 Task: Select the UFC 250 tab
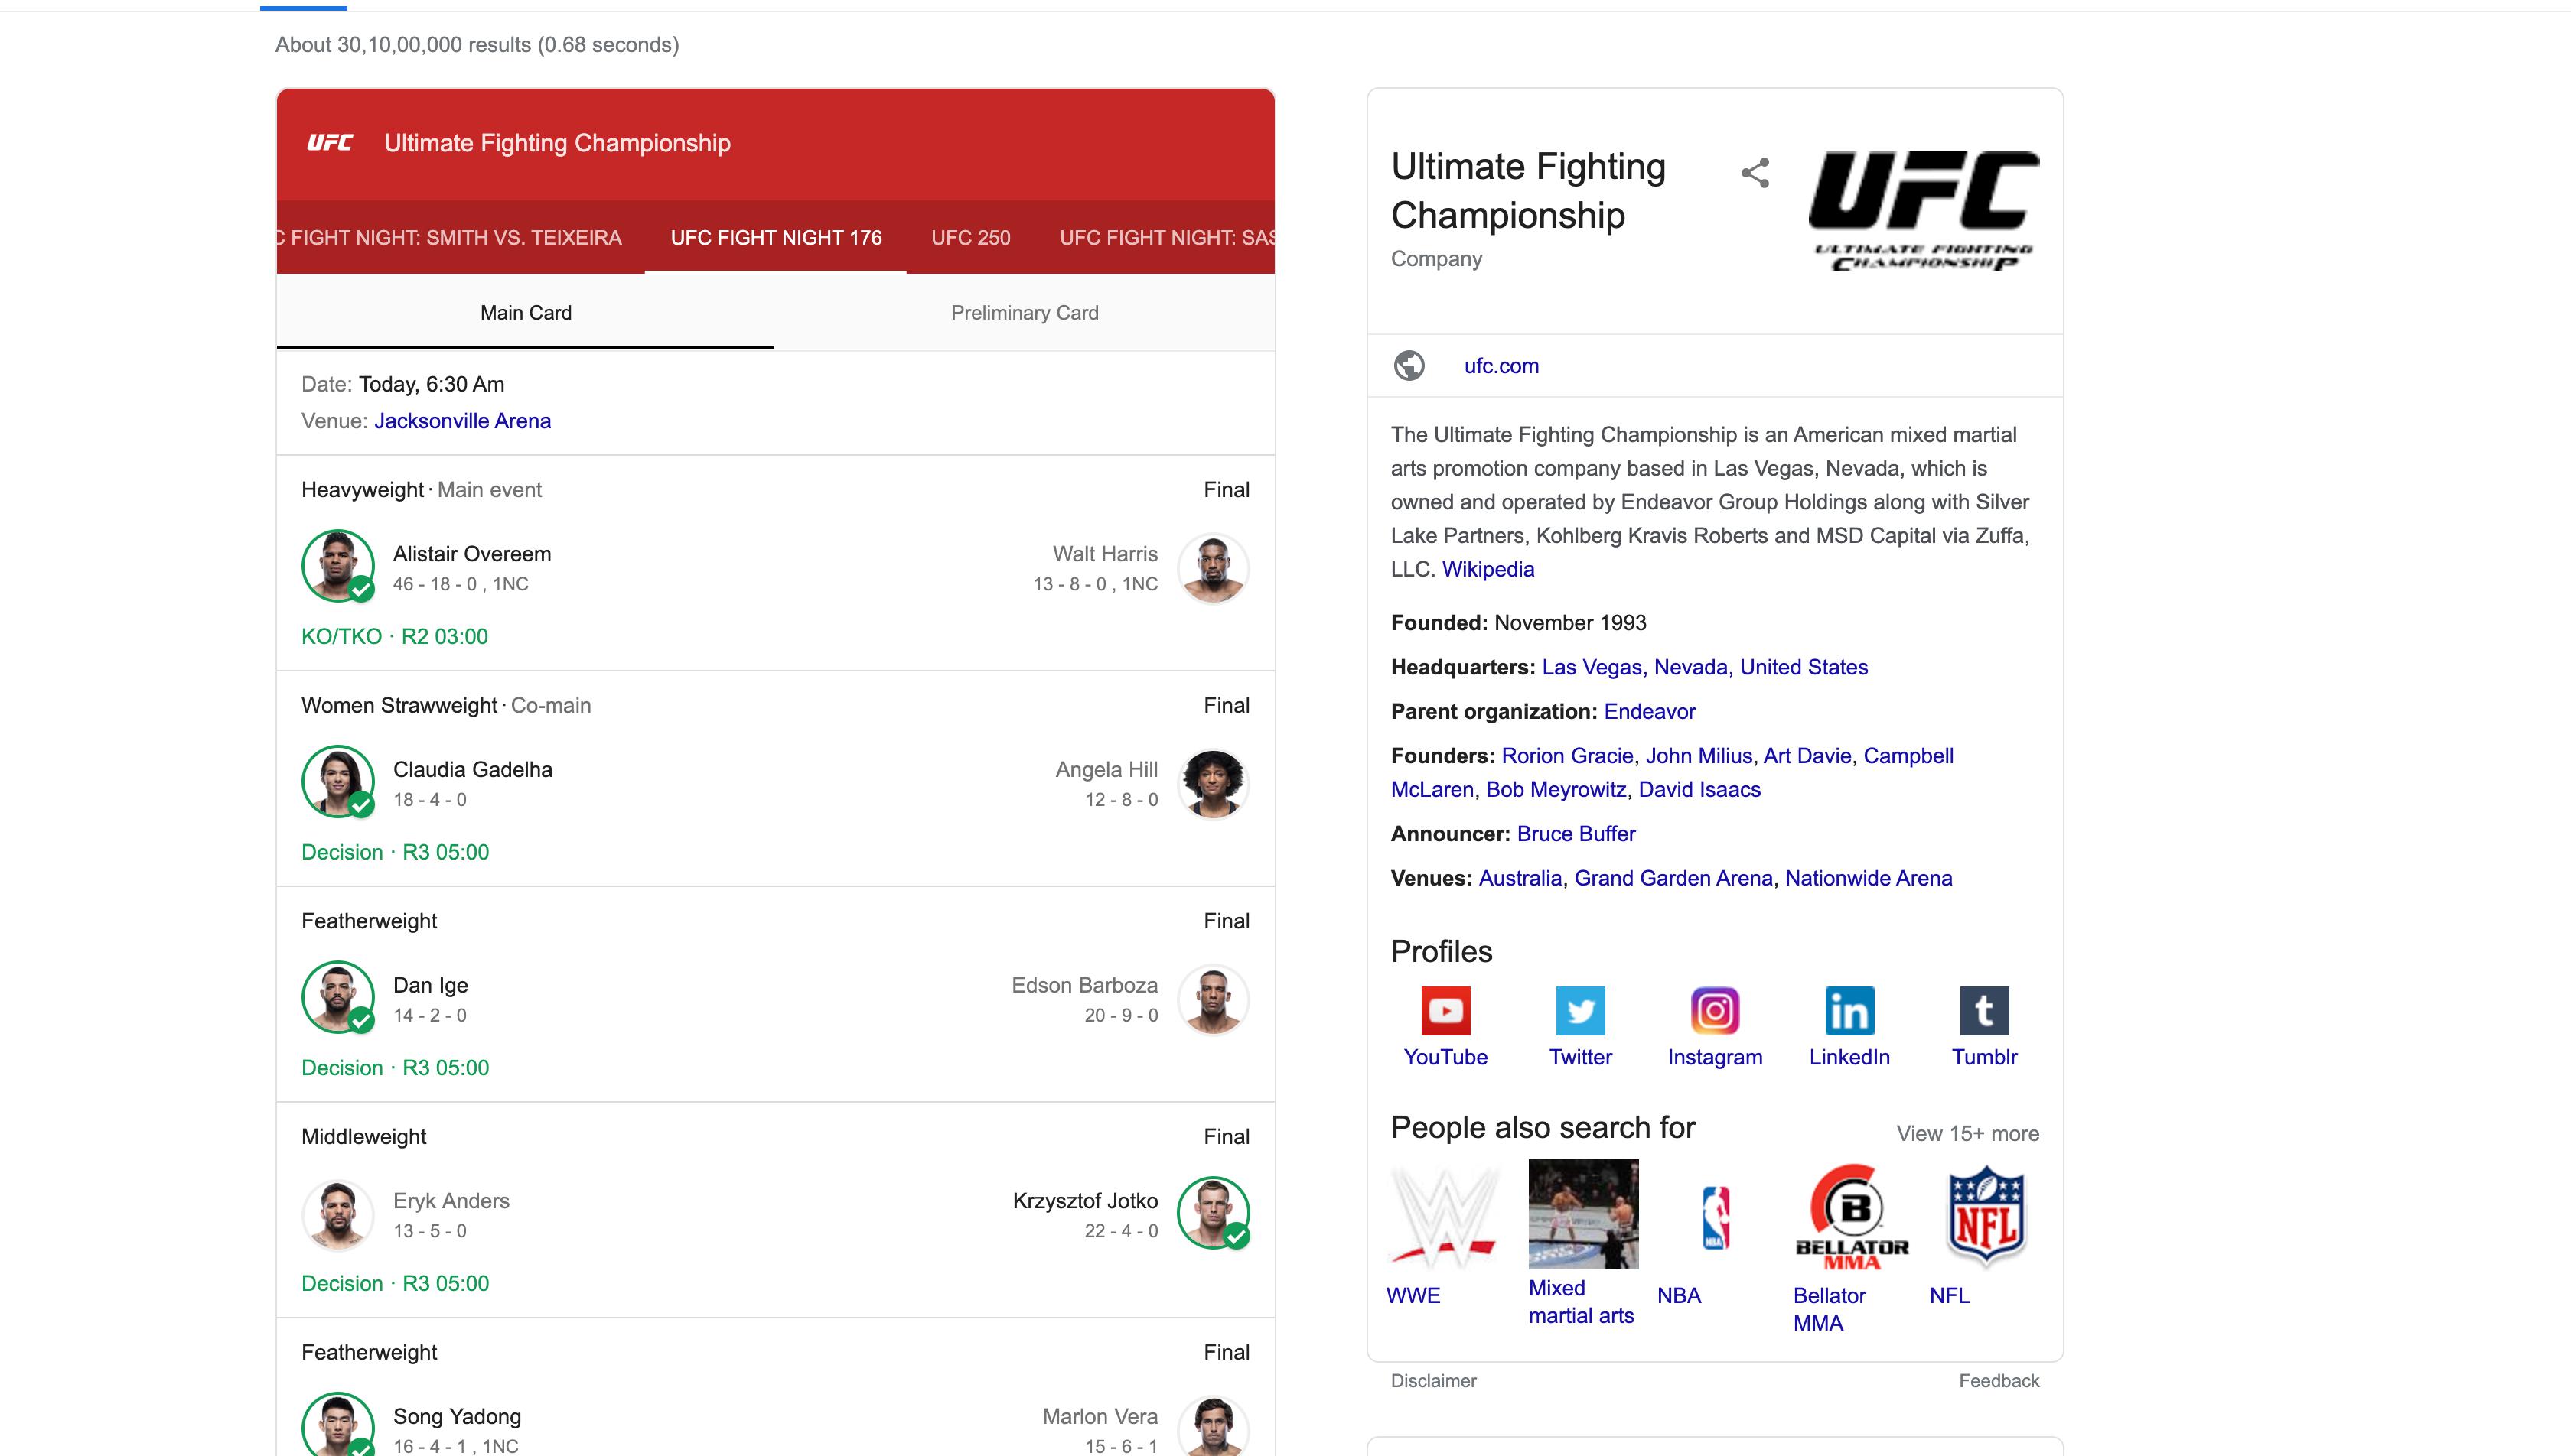coord(969,238)
